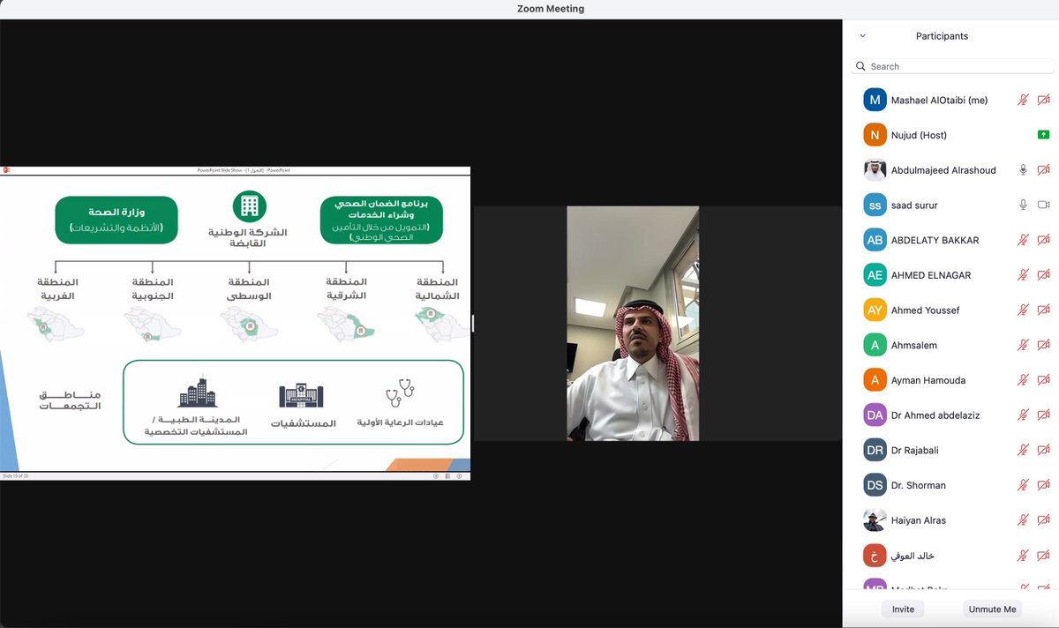
Task: Select participant name AHMED ELNAGAR
Action: [x=931, y=275]
